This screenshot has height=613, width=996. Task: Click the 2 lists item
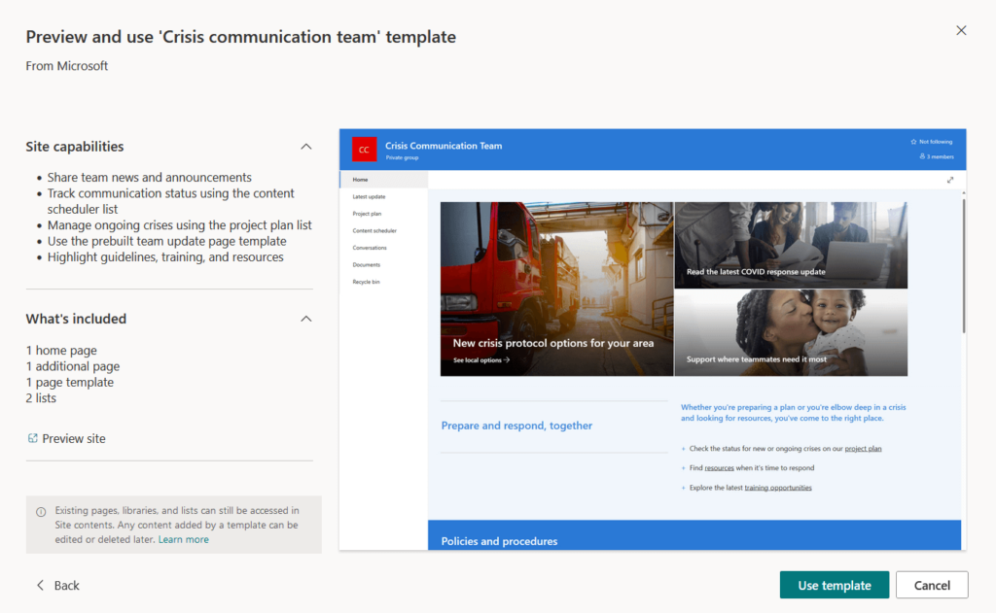[41, 398]
